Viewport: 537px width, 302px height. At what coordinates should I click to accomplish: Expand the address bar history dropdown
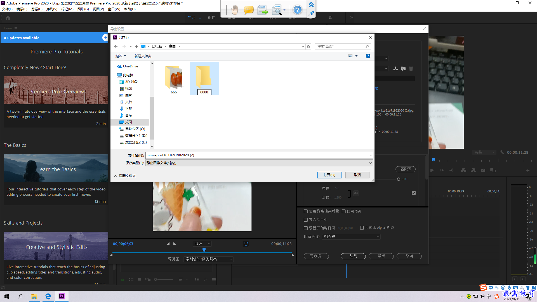click(x=303, y=46)
